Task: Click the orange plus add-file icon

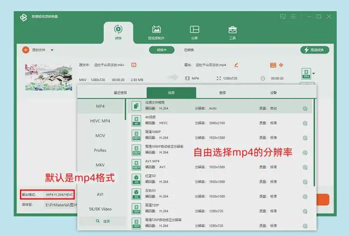Action: click(25, 50)
